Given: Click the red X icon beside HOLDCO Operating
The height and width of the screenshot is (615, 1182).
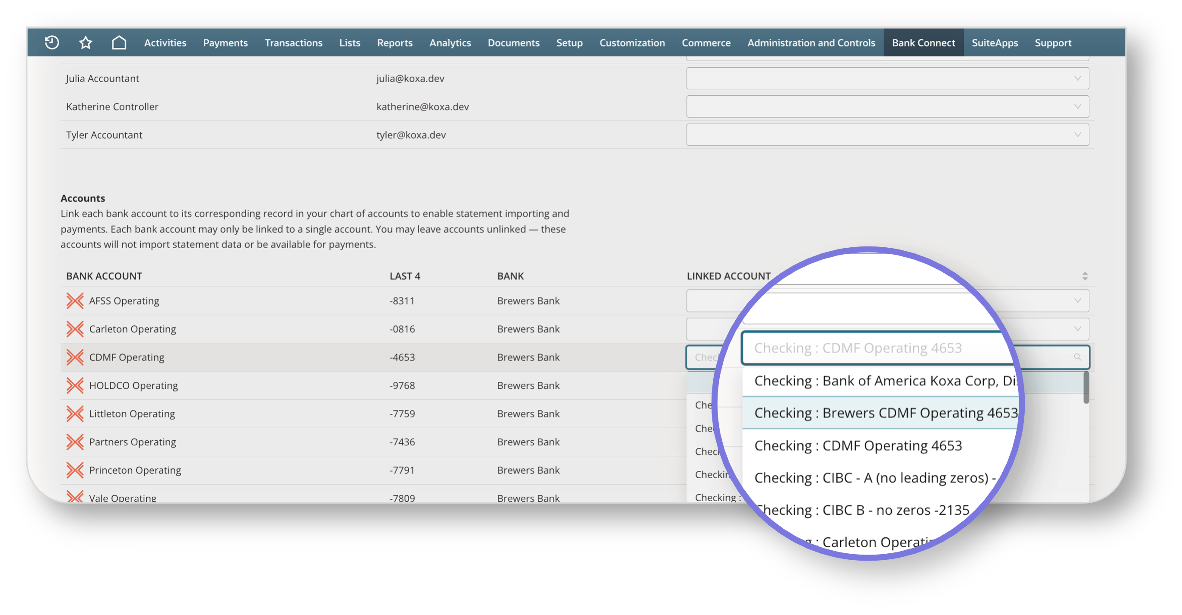Looking at the screenshot, I should (75, 385).
